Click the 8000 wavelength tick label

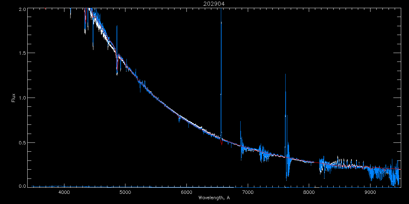(309, 192)
